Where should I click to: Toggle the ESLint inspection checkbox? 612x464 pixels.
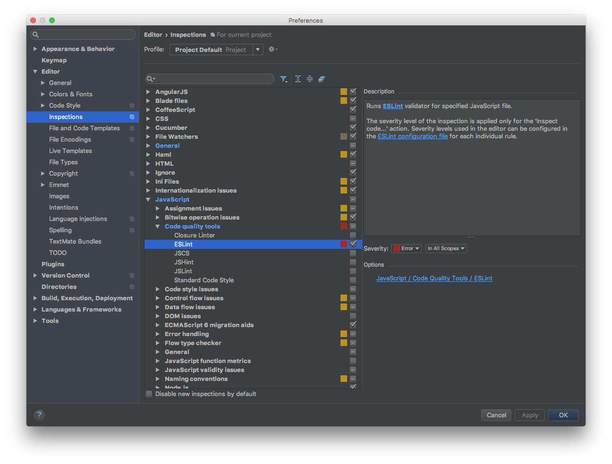pyautogui.click(x=353, y=244)
